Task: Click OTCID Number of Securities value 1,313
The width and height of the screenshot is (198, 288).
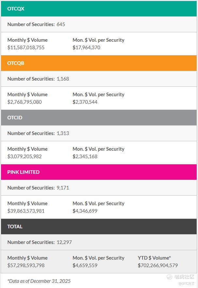Action: pos(63,133)
